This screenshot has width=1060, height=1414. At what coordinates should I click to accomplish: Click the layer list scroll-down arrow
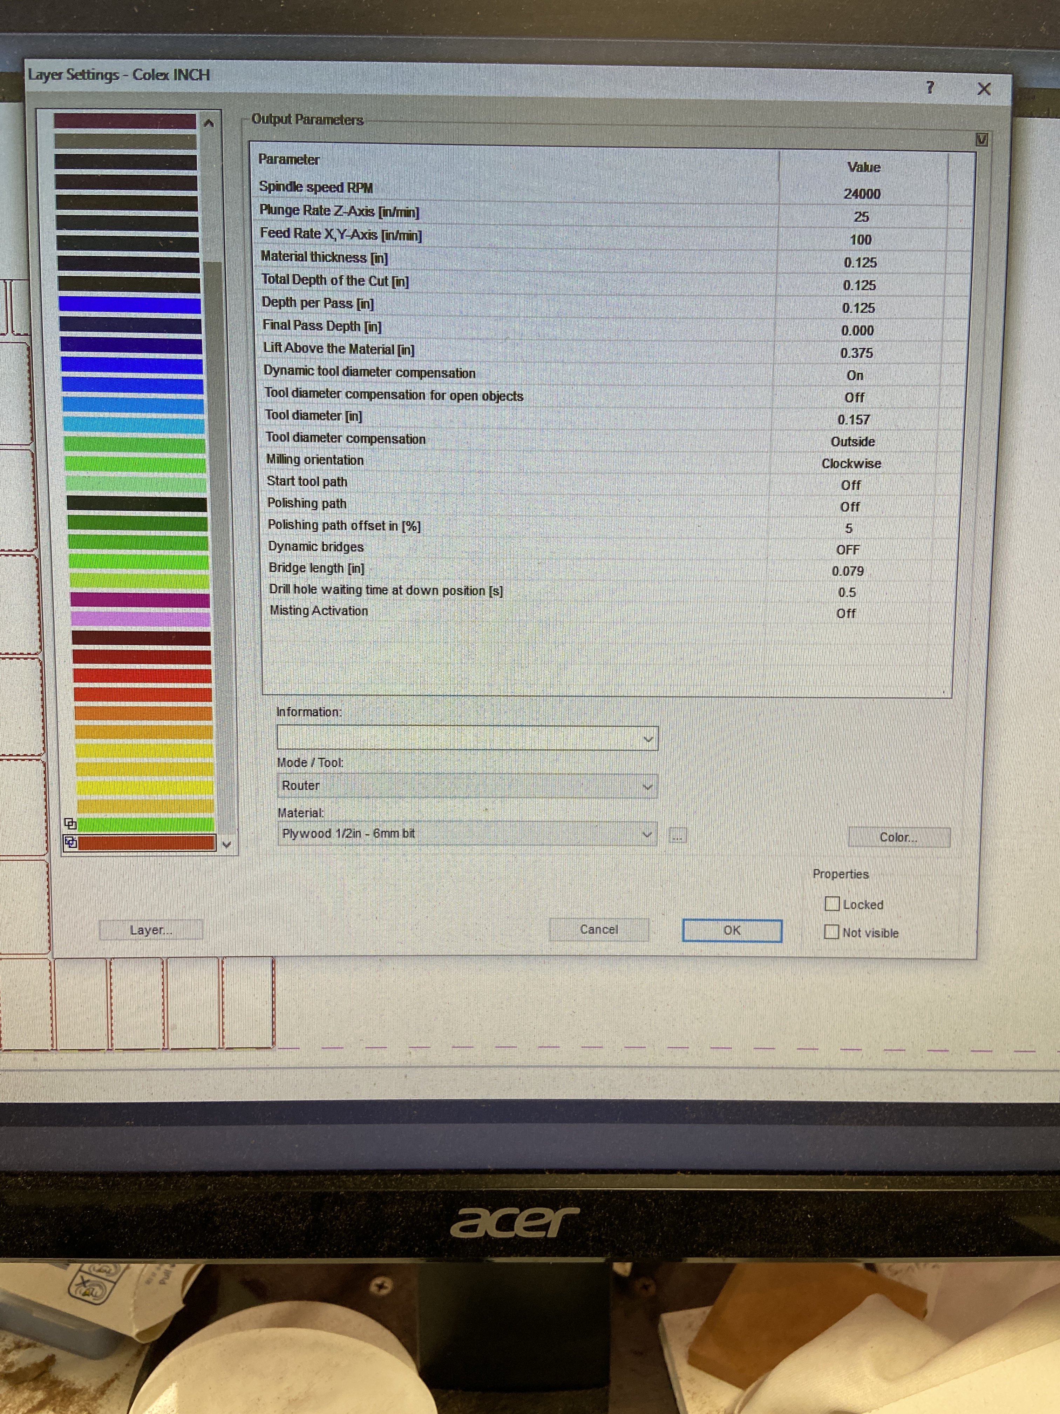(x=226, y=844)
